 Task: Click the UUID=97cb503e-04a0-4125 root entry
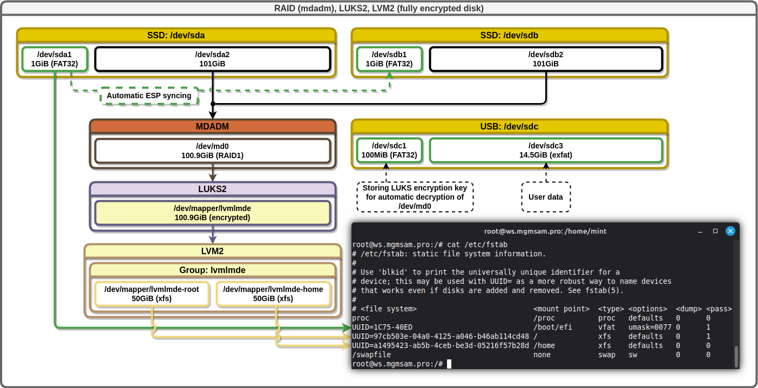441,336
